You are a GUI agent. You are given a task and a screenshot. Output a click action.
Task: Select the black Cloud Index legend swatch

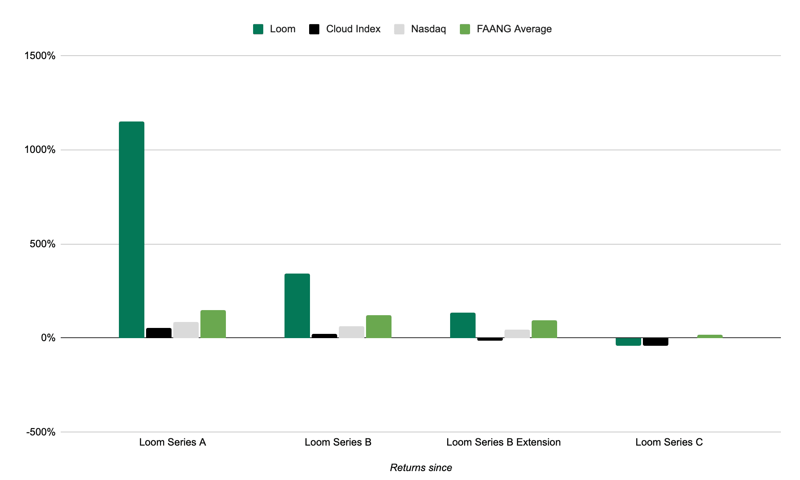[x=314, y=29]
